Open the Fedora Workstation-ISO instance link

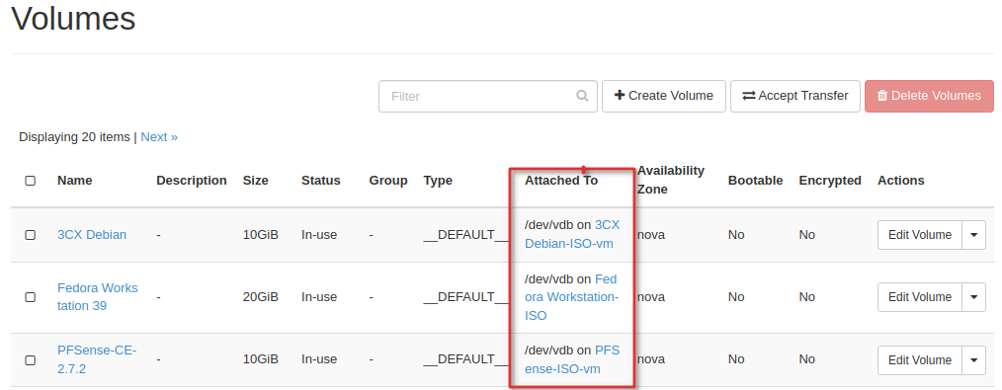coord(571,297)
